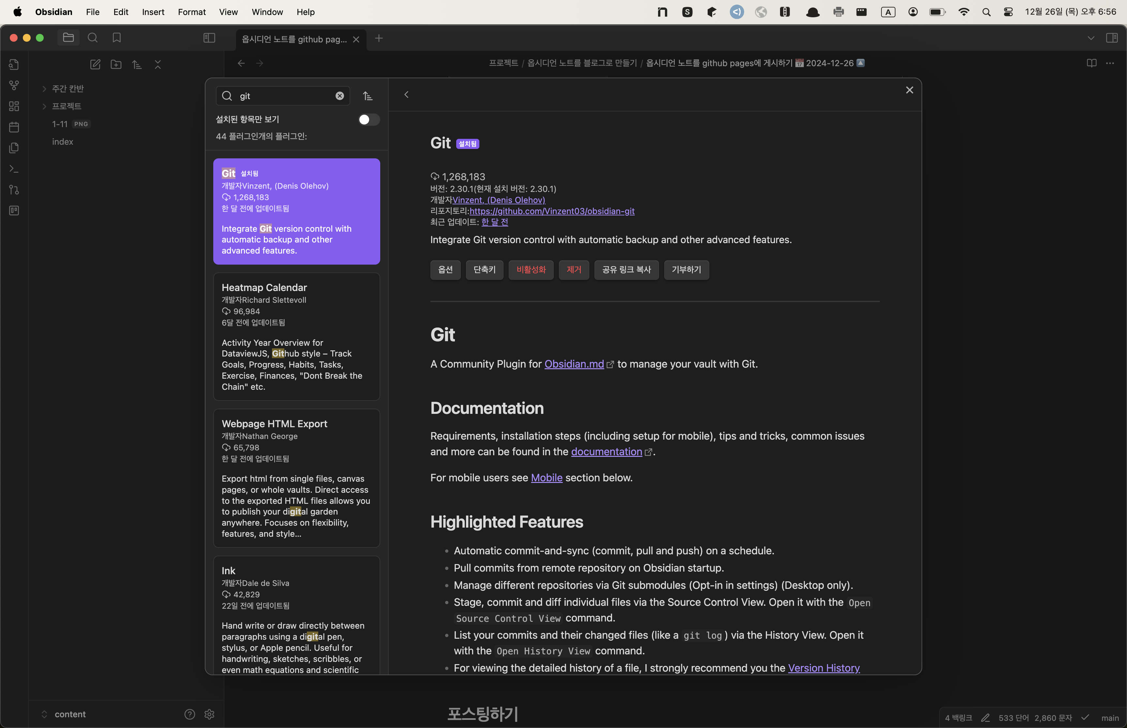The width and height of the screenshot is (1127, 728).
Task: Open the File menu
Action: [93, 12]
